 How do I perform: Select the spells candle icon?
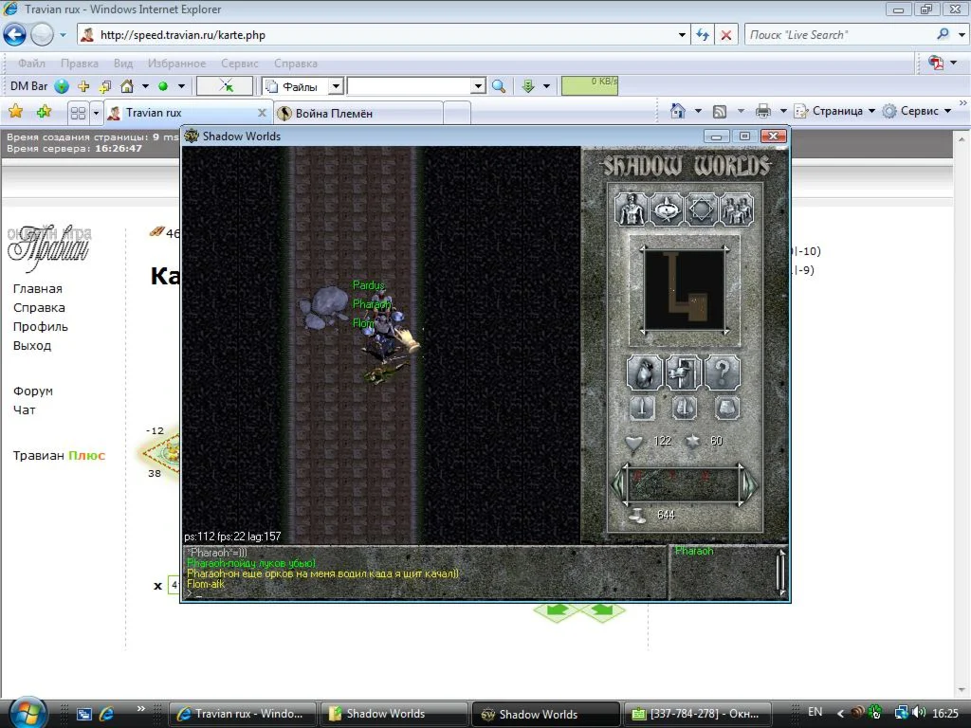point(667,209)
